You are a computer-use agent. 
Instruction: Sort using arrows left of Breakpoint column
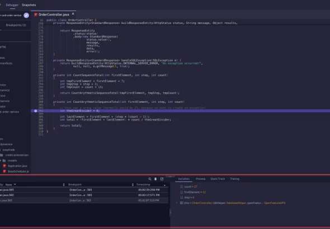[x=64, y=185]
